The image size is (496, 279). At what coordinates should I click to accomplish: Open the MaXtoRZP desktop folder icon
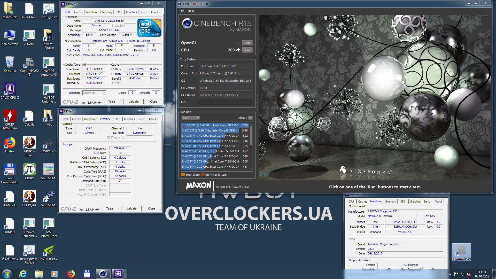pyautogui.click(x=10, y=11)
